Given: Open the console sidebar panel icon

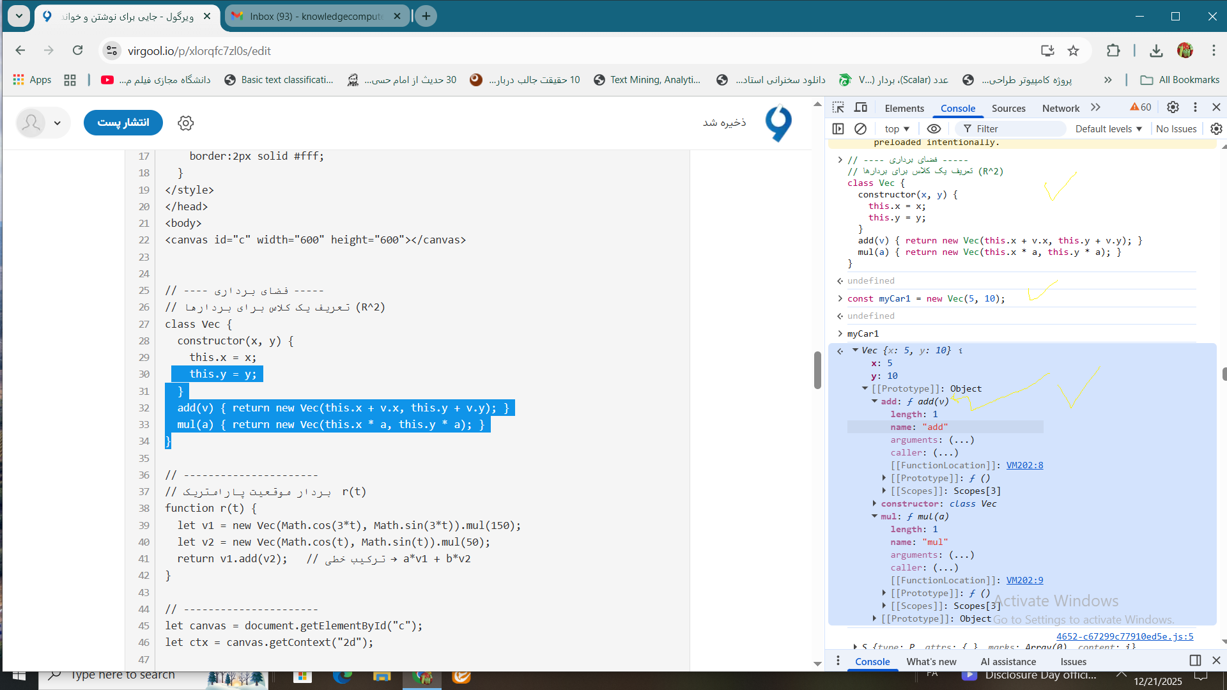Looking at the screenshot, I should (838, 128).
